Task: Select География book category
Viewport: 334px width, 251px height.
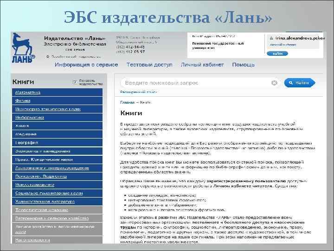Action: point(58,143)
